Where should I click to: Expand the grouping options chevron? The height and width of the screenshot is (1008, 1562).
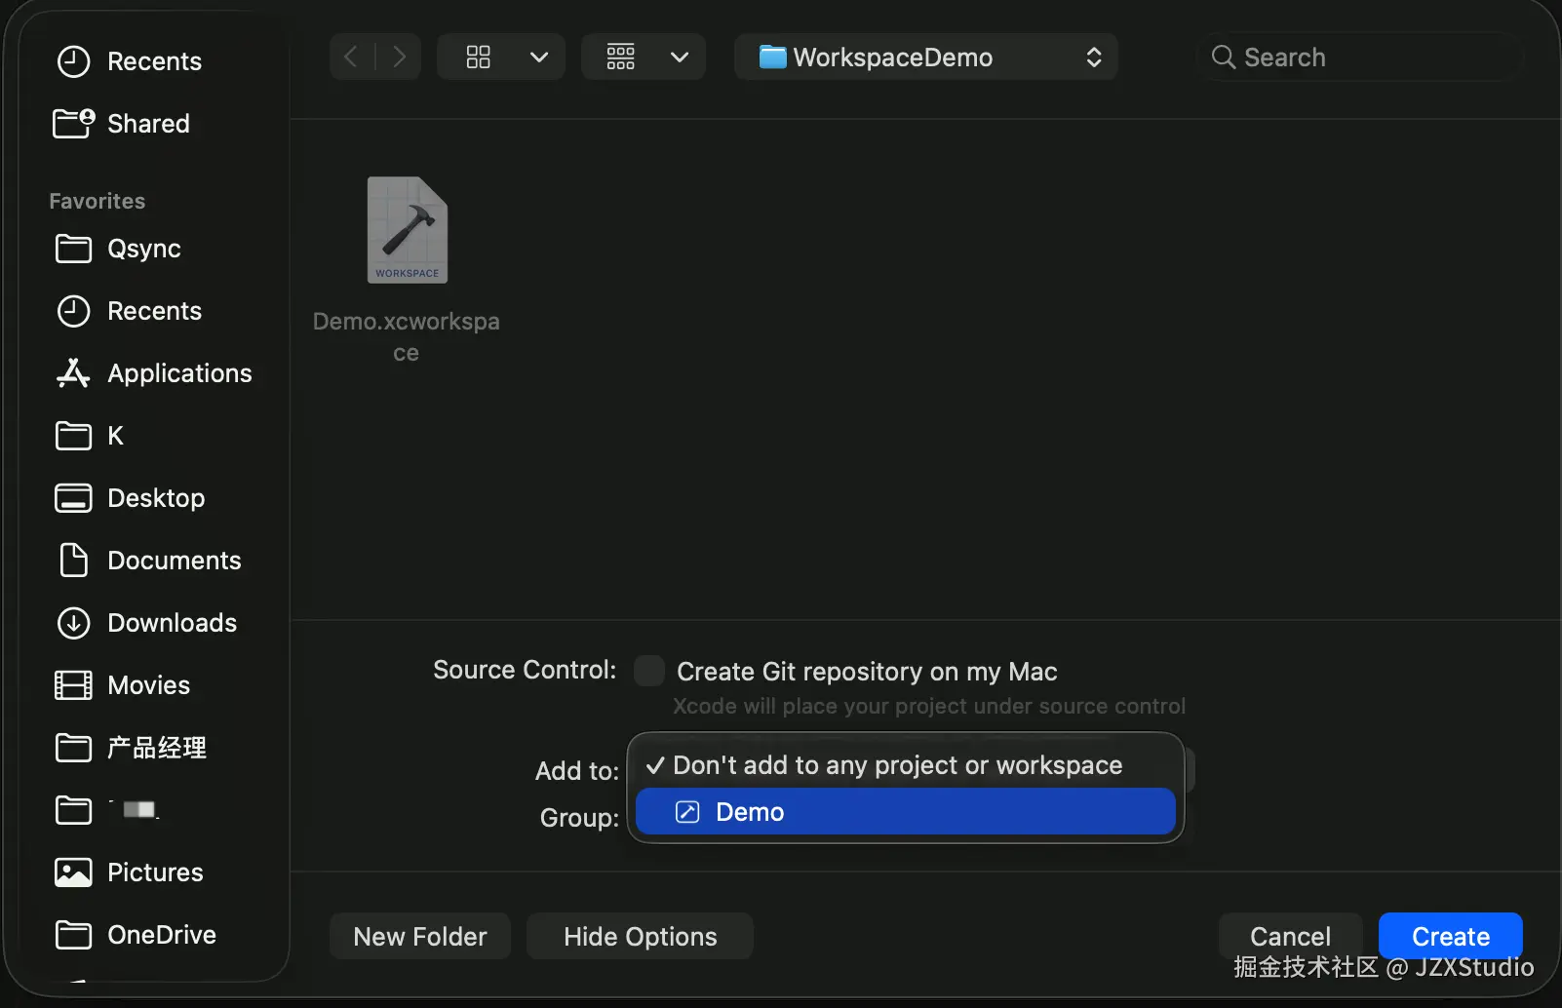tap(680, 58)
